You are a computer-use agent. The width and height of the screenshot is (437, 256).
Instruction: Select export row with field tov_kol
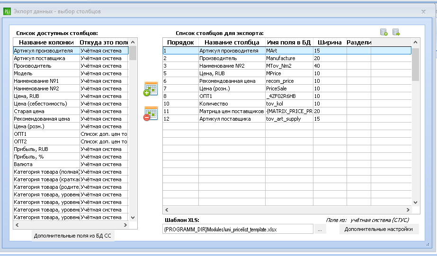point(287,104)
